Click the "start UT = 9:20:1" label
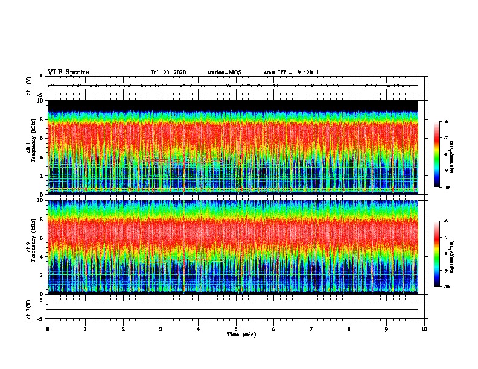This screenshot has height=369, width=478. pyautogui.click(x=292, y=72)
